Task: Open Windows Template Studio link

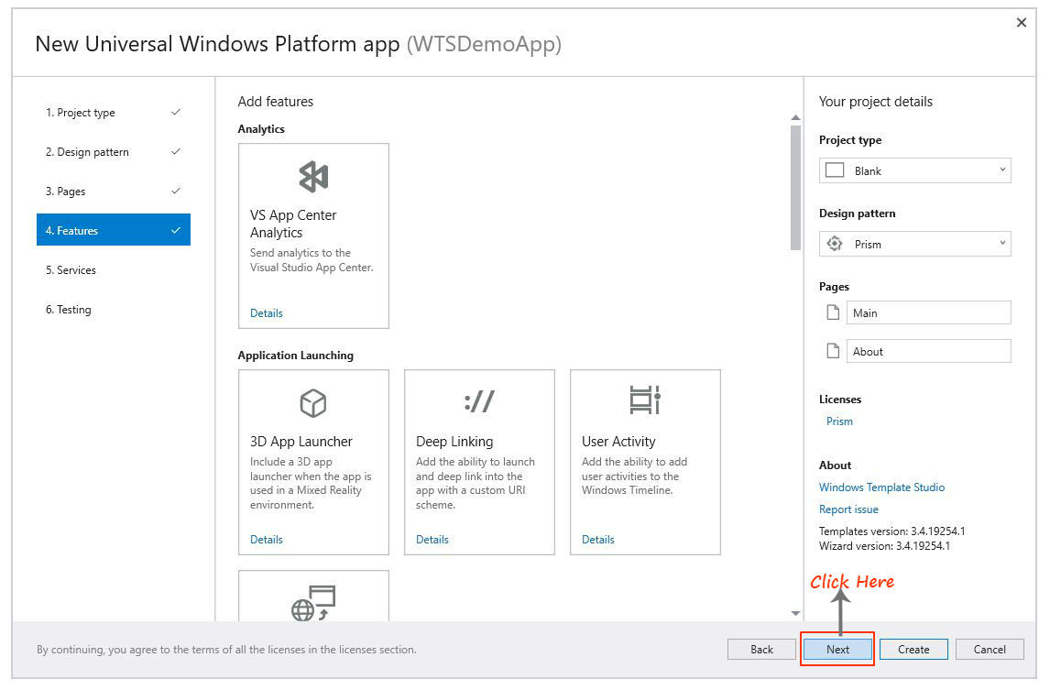Action: pyautogui.click(x=881, y=487)
